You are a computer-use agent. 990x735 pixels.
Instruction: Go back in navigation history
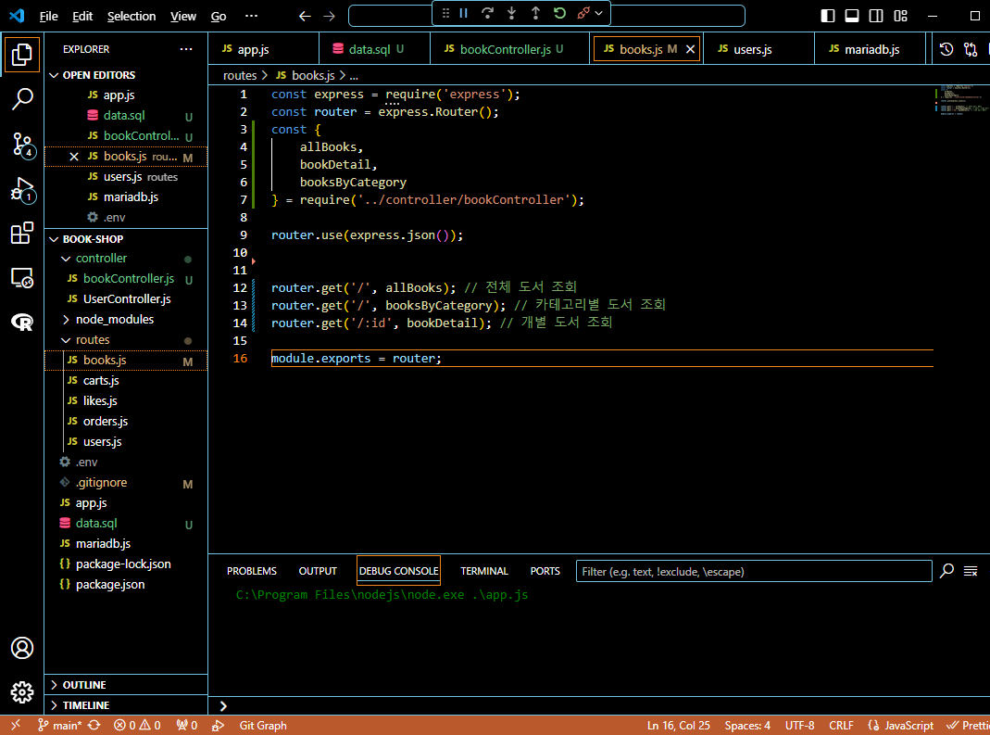[305, 16]
